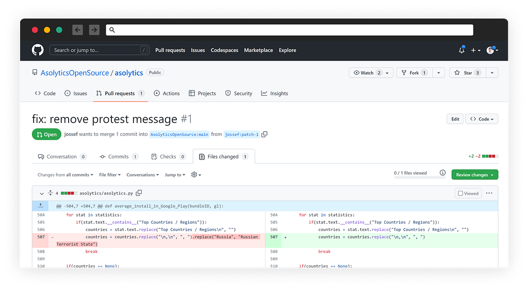Image resolution: width=528 pixels, height=289 pixels.
Task: Click the GitHub logo icon
Action: (38, 50)
